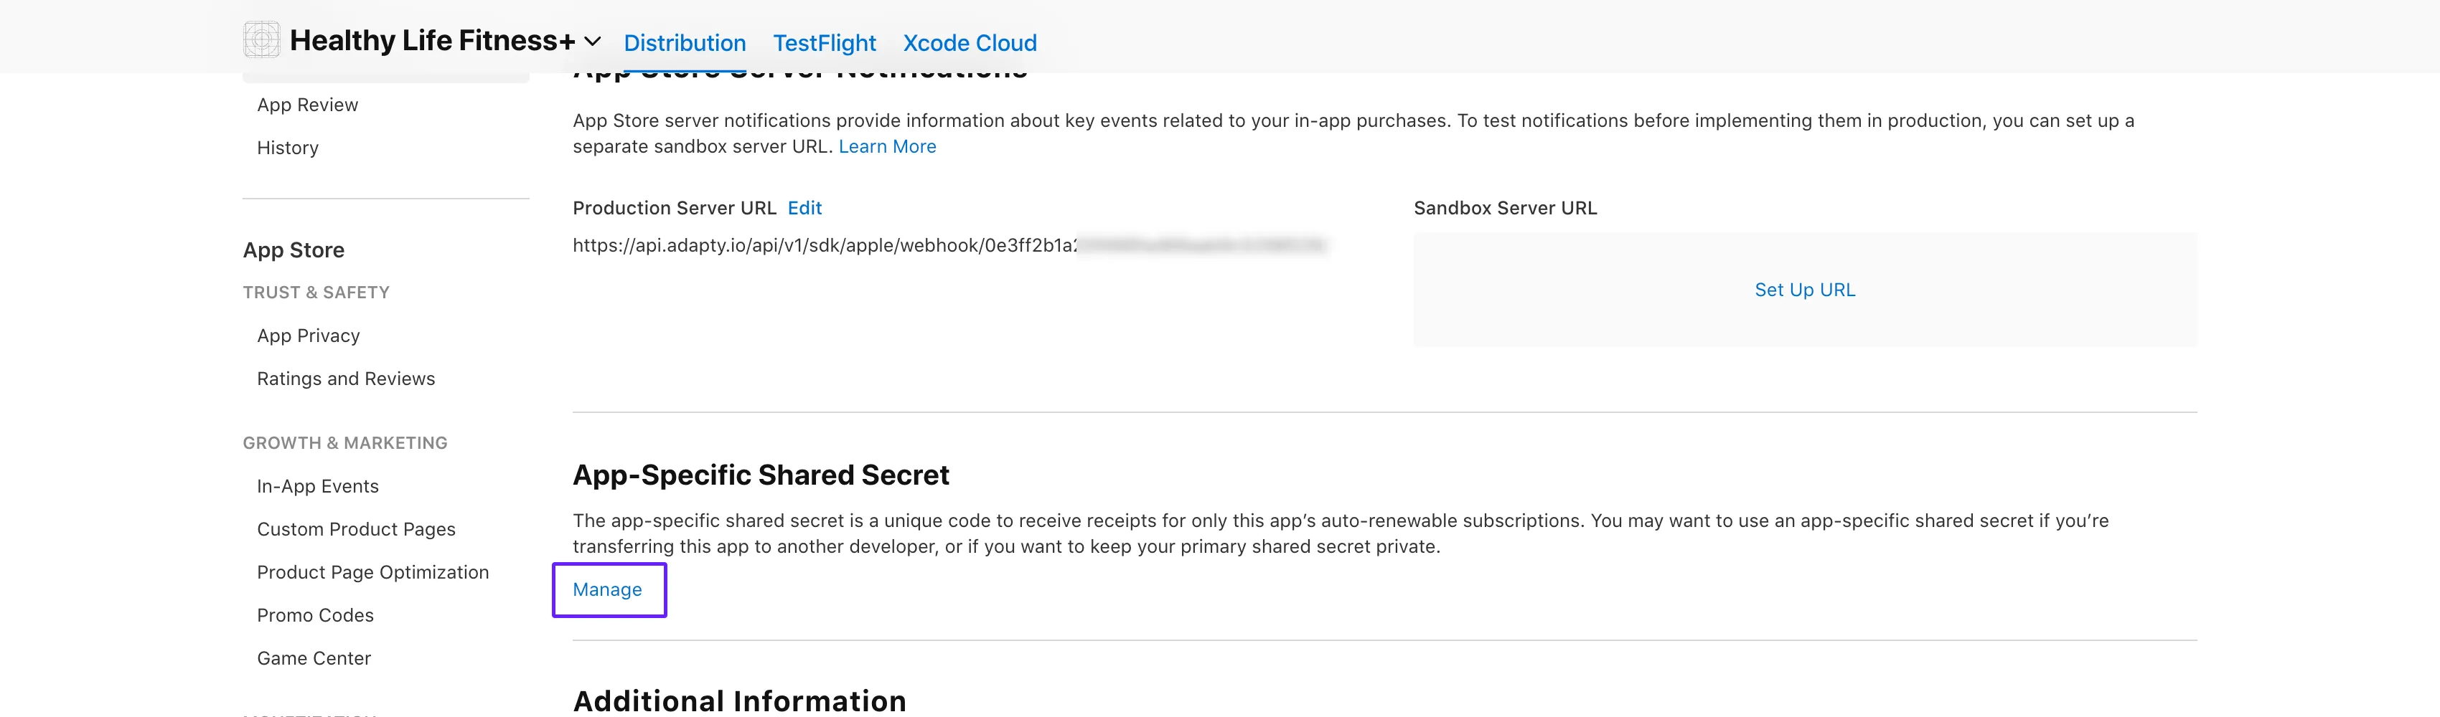Manage the App-Specific Shared Secret
The width and height of the screenshot is (2440, 717).
pos(607,589)
